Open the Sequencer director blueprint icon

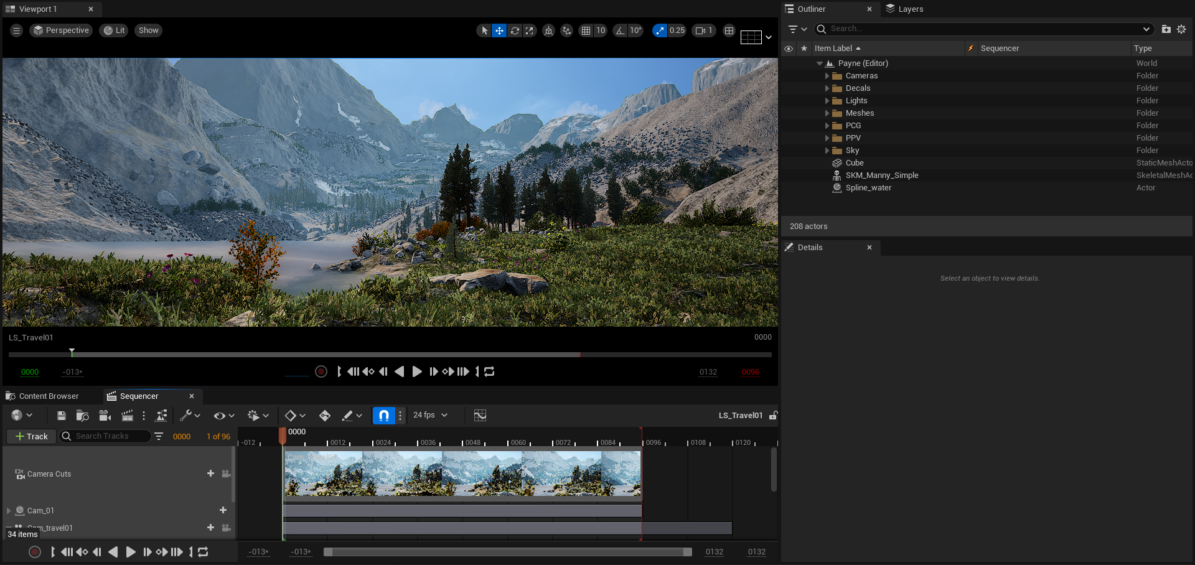click(x=161, y=416)
